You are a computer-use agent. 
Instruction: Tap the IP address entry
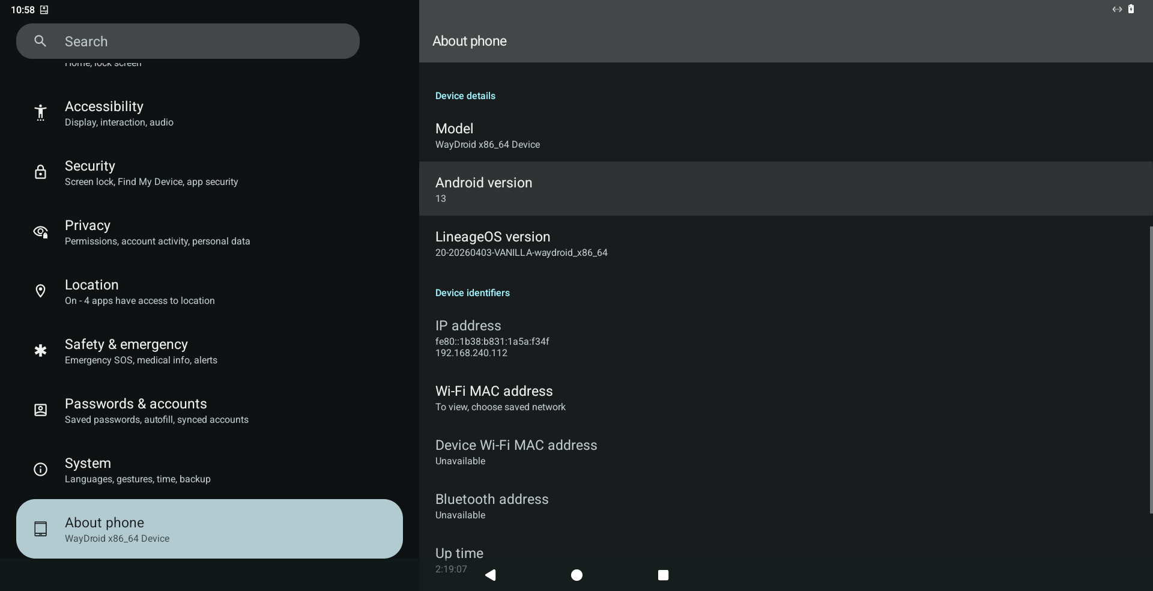click(x=786, y=338)
